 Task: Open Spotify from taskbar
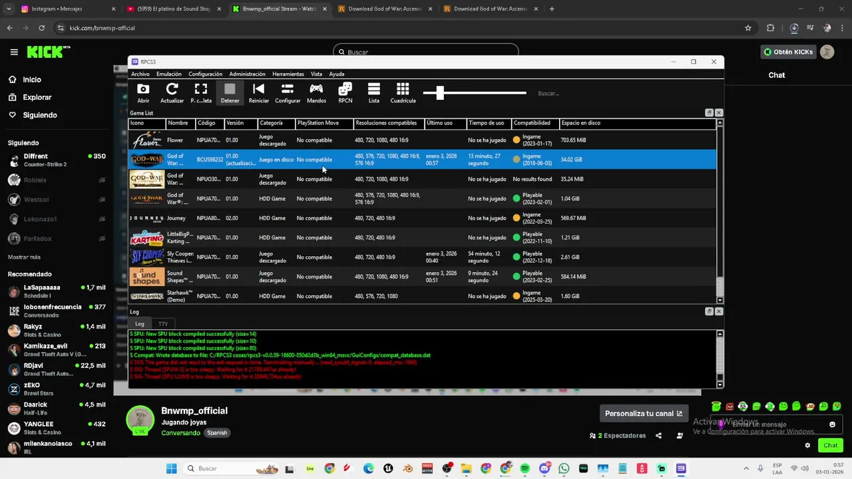pyautogui.click(x=525, y=468)
